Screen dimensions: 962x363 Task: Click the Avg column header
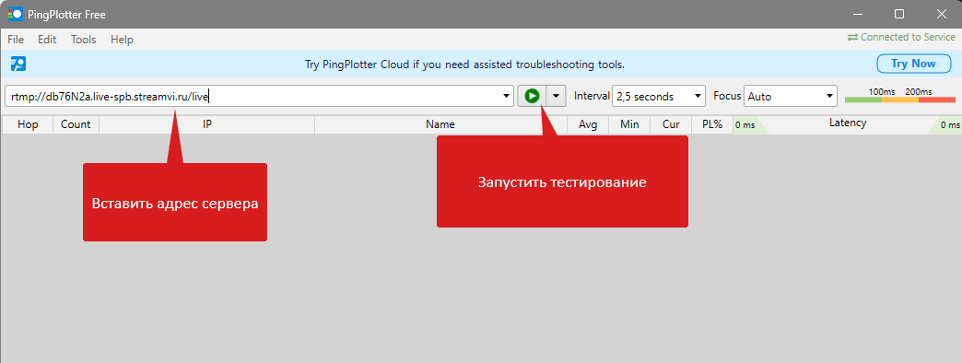coord(588,124)
